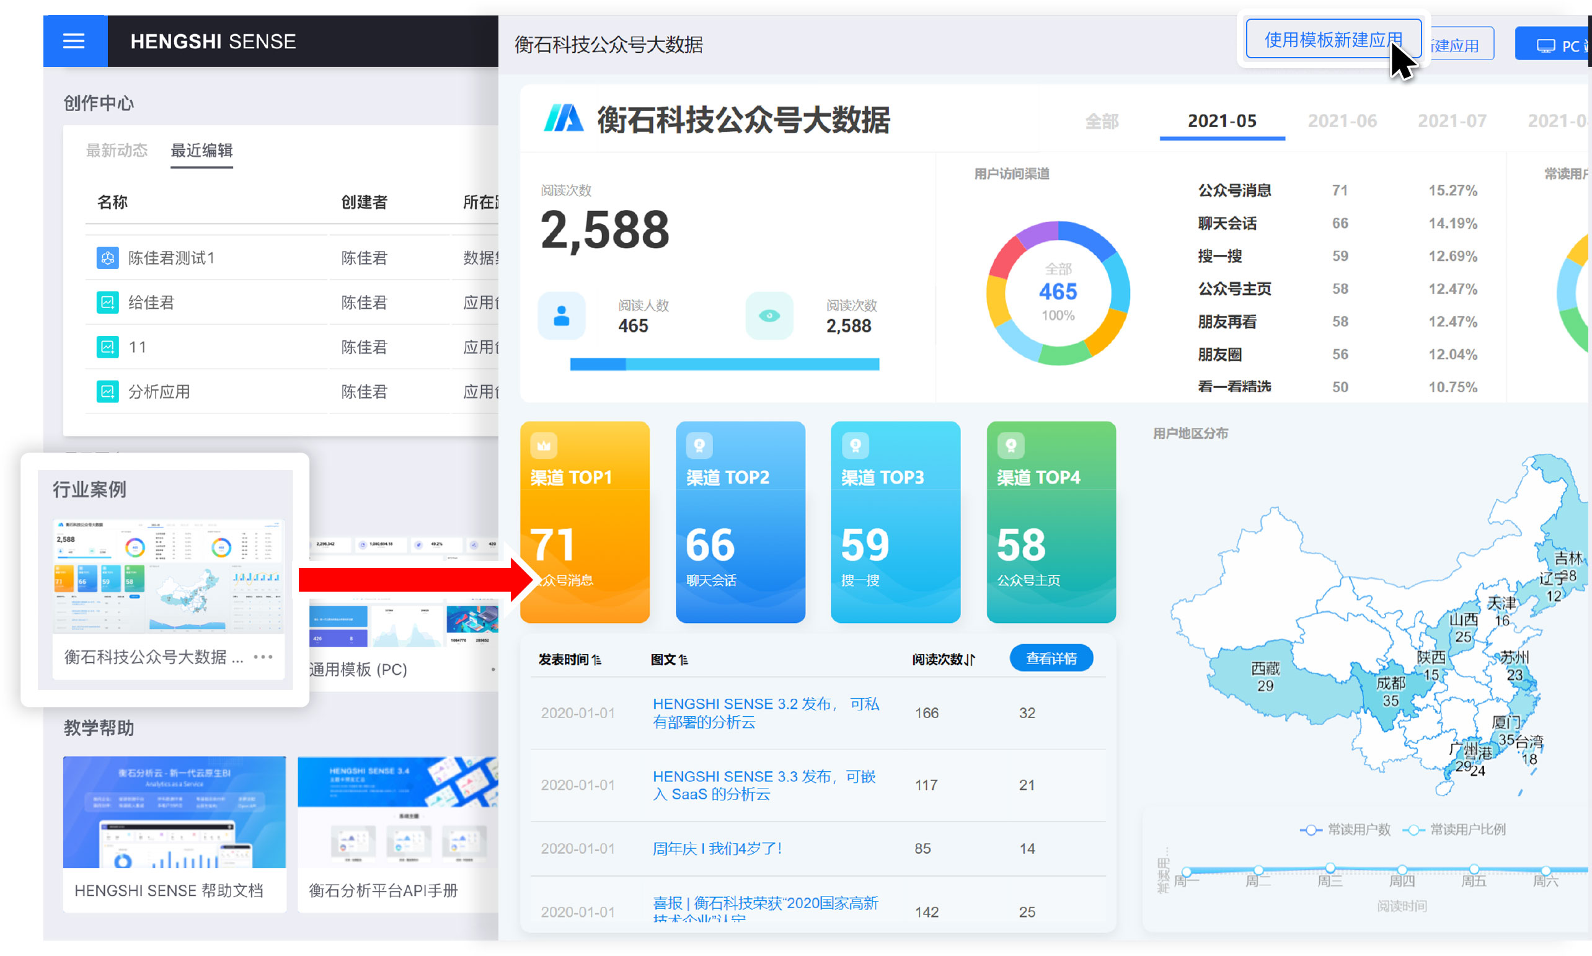Click the 查看详情 button

click(1051, 658)
